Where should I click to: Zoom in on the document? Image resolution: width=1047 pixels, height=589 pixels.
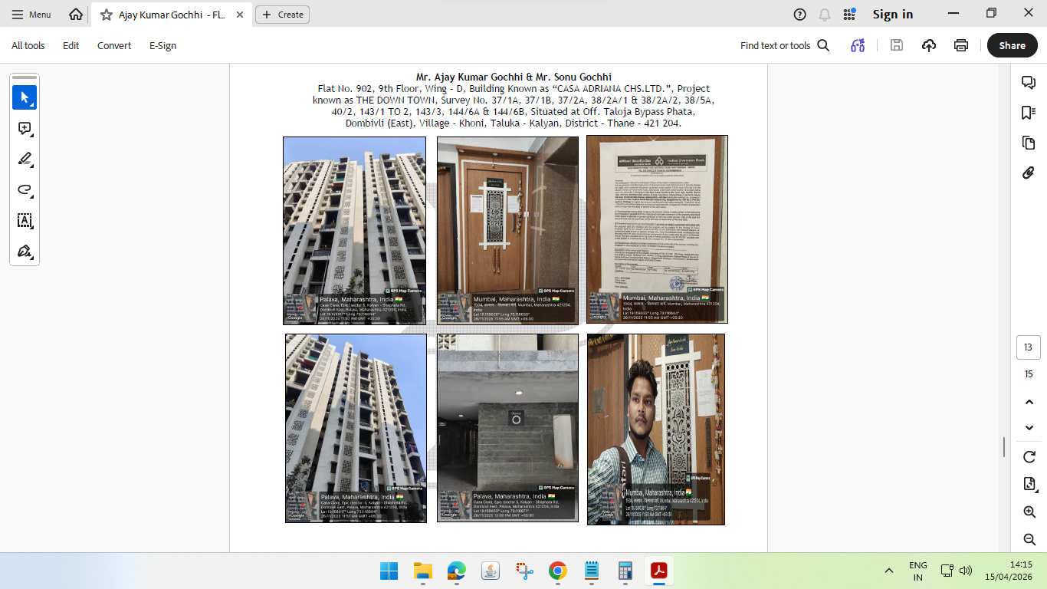coord(1029,512)
